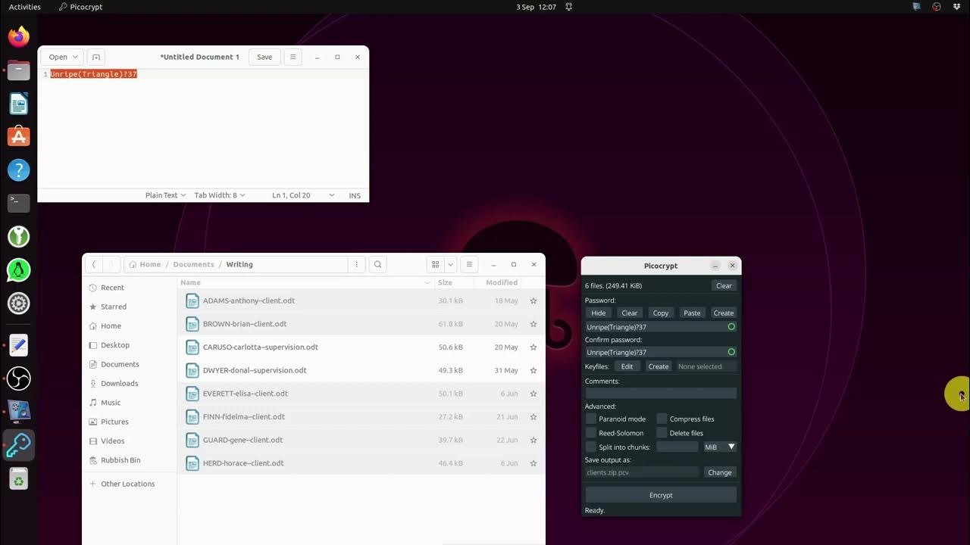The width and height of the screenshot is (970, 545).
Task: Enable Paranoid mode checkbox
Action: coord(591,419)
